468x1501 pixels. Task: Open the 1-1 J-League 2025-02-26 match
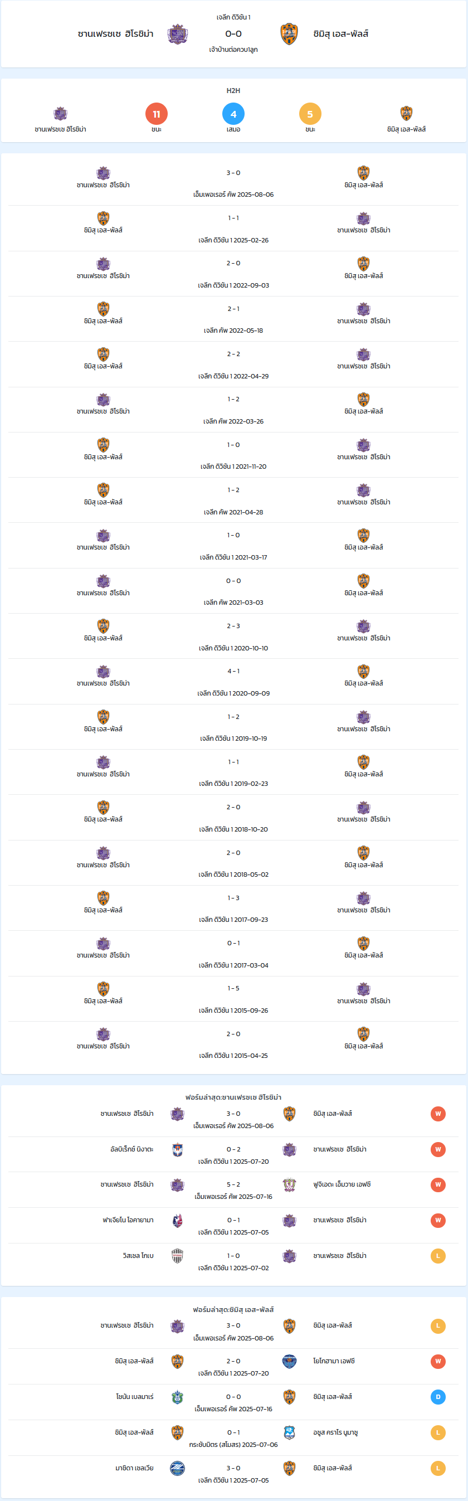[233, 229]
